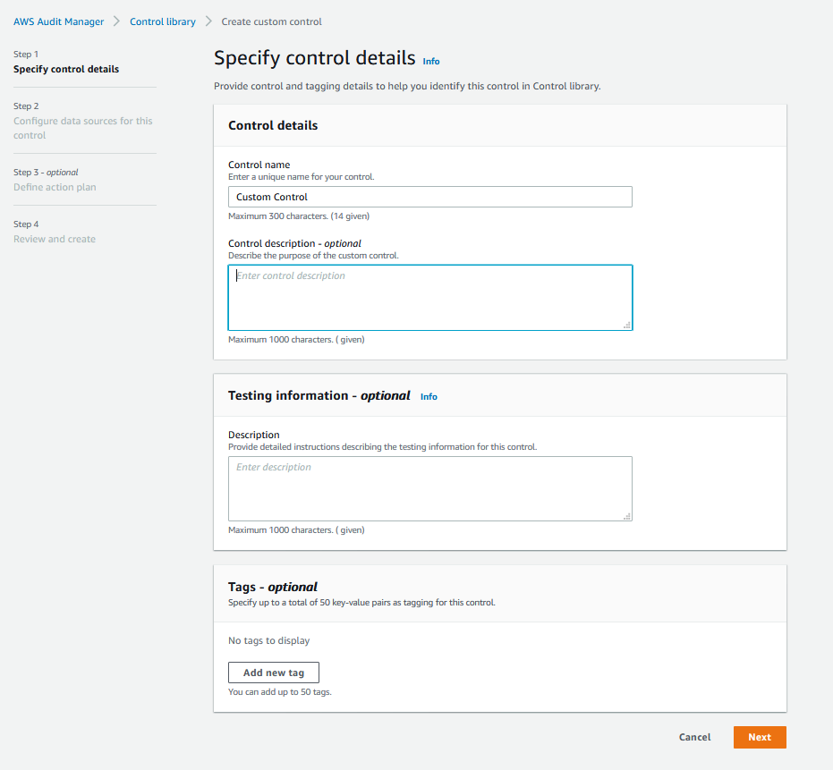Click the orange Next button
The width and height of the screenshot is (833, 770).
coord(760,737)
